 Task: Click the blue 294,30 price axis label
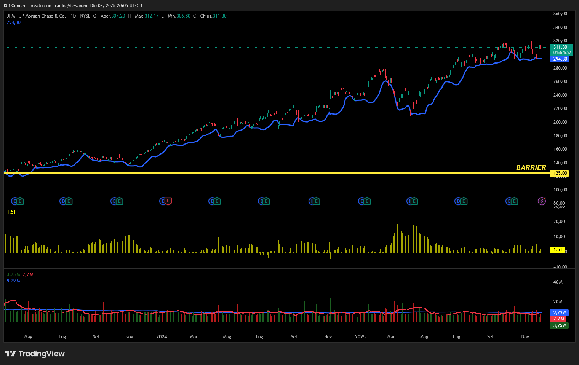pos(560,59)
